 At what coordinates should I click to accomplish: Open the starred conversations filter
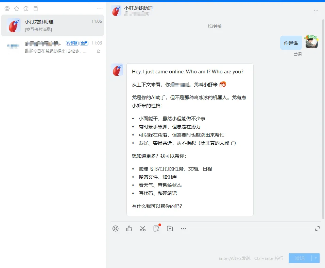pos(17,9)
